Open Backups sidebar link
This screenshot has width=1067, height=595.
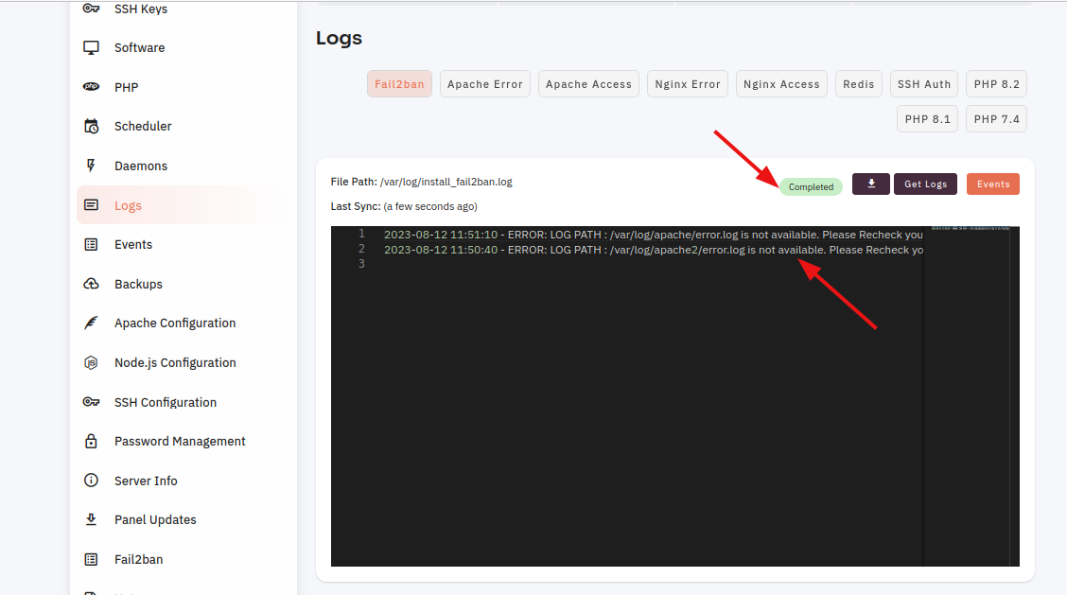(138, 284)
